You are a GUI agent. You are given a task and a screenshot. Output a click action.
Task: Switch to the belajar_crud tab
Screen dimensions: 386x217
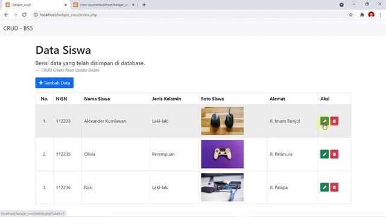pyautogui.click(x=36, y=5)
